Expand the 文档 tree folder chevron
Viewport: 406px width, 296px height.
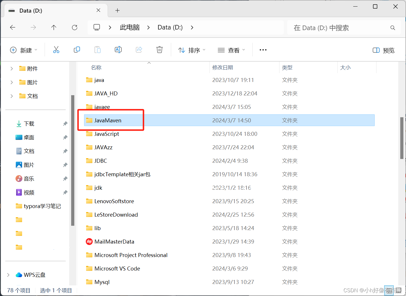11,96
